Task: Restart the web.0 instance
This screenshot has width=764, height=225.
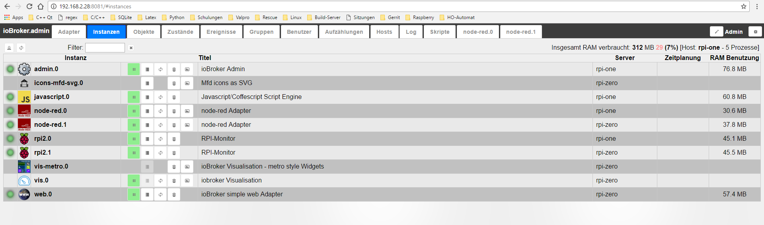Action: (x=160, y=194)
